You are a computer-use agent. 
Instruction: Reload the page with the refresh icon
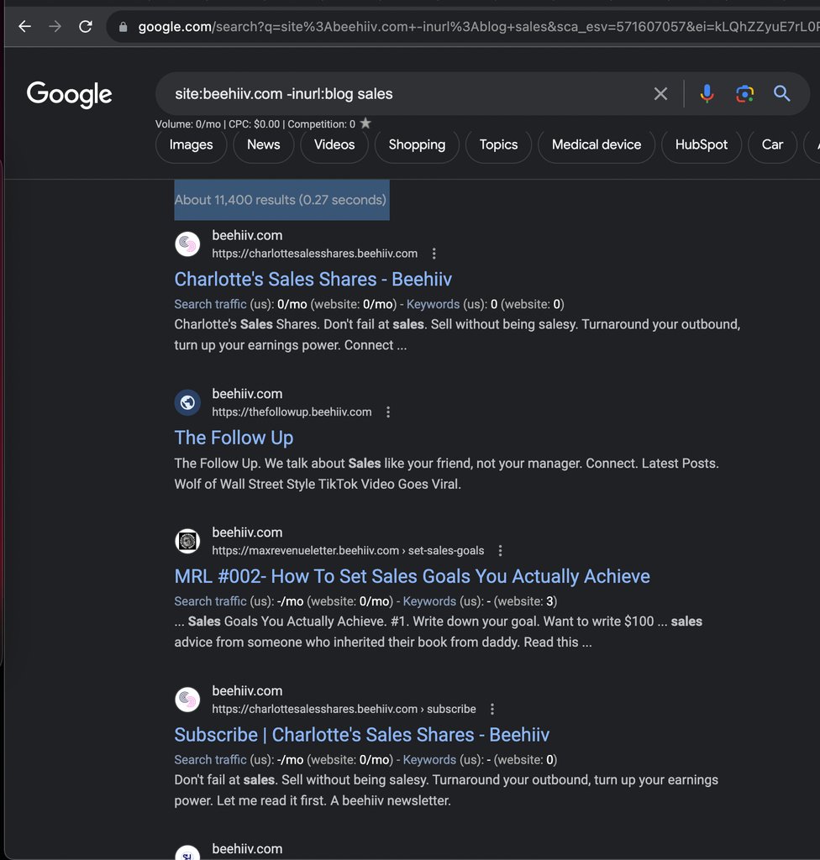point(86,26)
